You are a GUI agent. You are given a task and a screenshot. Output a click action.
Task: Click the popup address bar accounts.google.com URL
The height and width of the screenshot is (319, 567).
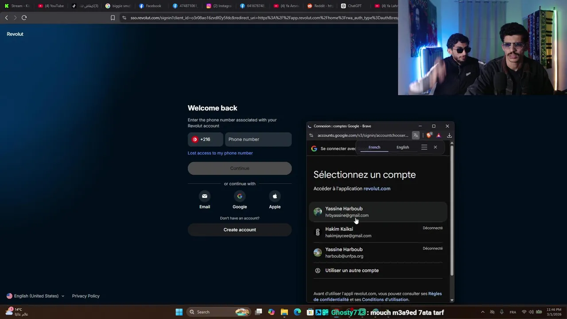(x=363, y=136)
